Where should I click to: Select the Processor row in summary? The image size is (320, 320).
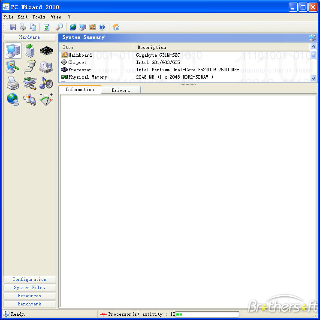(185, 70)
